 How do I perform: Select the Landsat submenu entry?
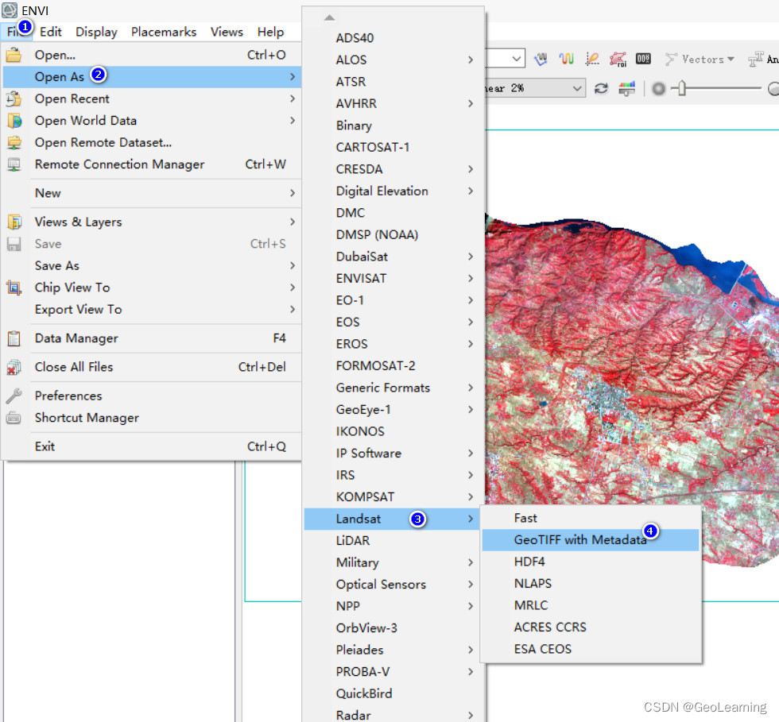tap(392, 519)
